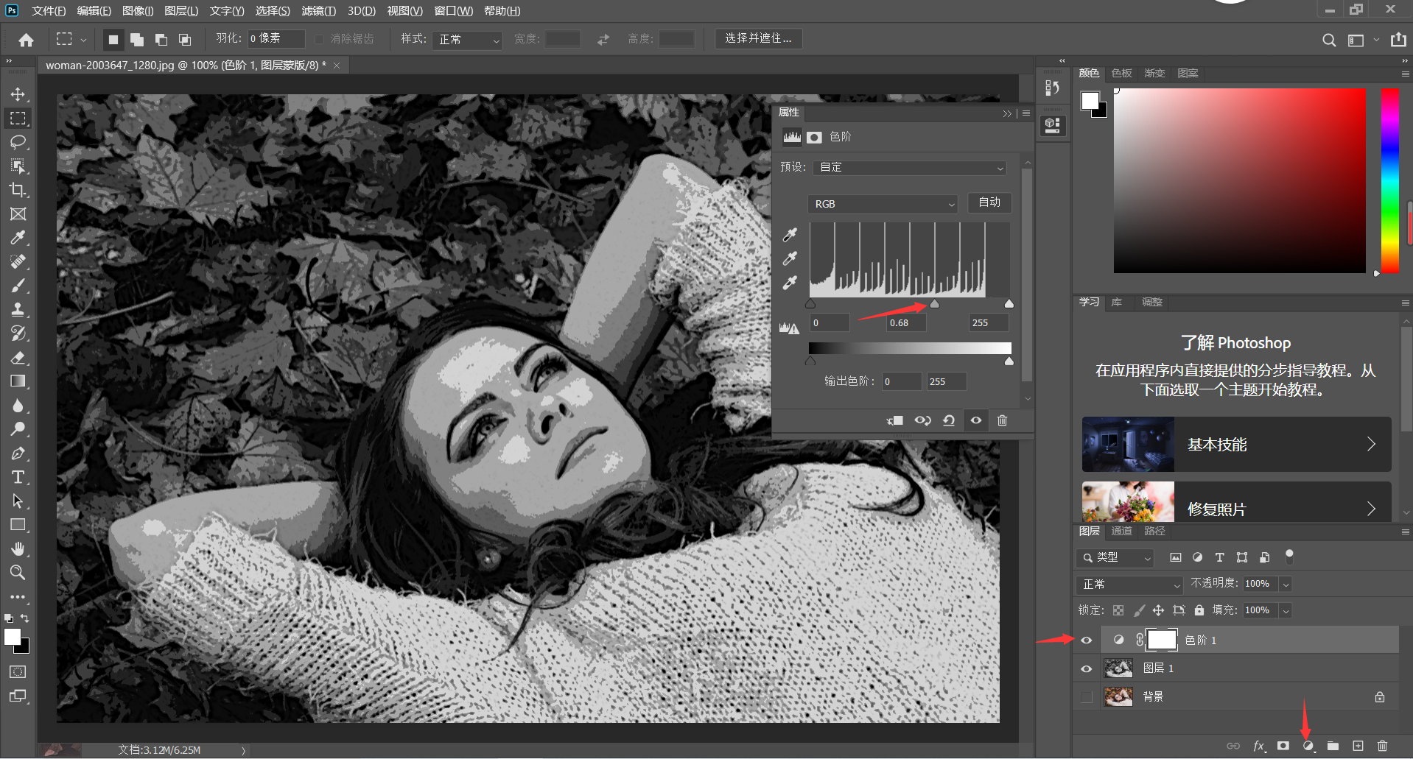This screenshot has width=1413, height=759.
Task: Select the Crop tool
Action: coord(18,190)
